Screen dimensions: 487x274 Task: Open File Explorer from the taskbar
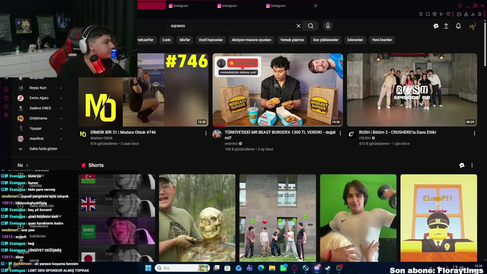tap(272, 268)
